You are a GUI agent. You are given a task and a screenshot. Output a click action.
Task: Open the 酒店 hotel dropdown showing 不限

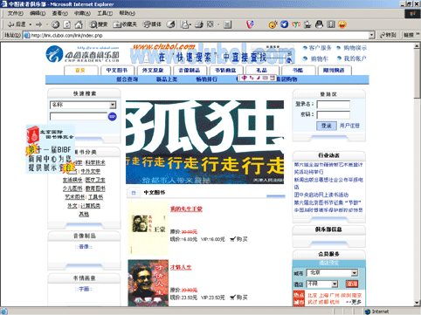tap(322, 284)
